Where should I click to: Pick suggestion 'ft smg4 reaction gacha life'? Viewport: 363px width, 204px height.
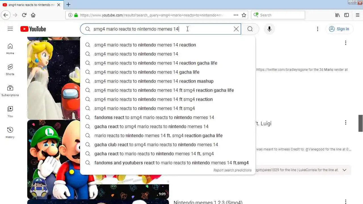click(168, 90)
